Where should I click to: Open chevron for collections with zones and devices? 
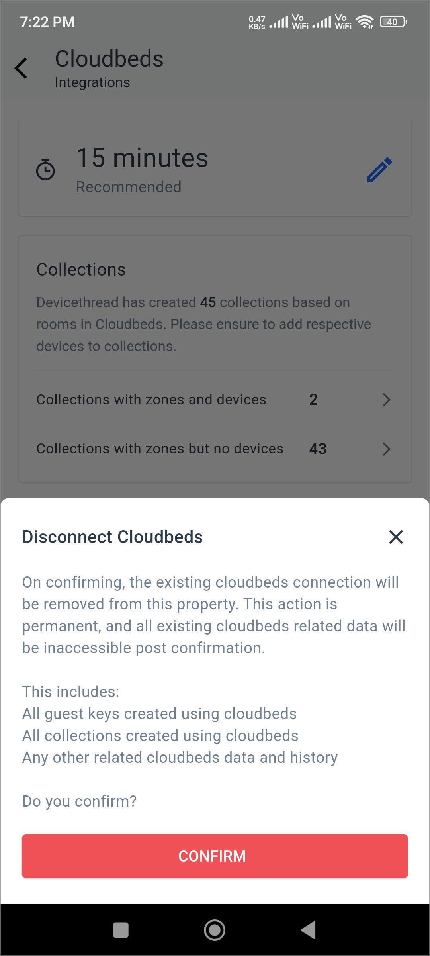(386, 400)
